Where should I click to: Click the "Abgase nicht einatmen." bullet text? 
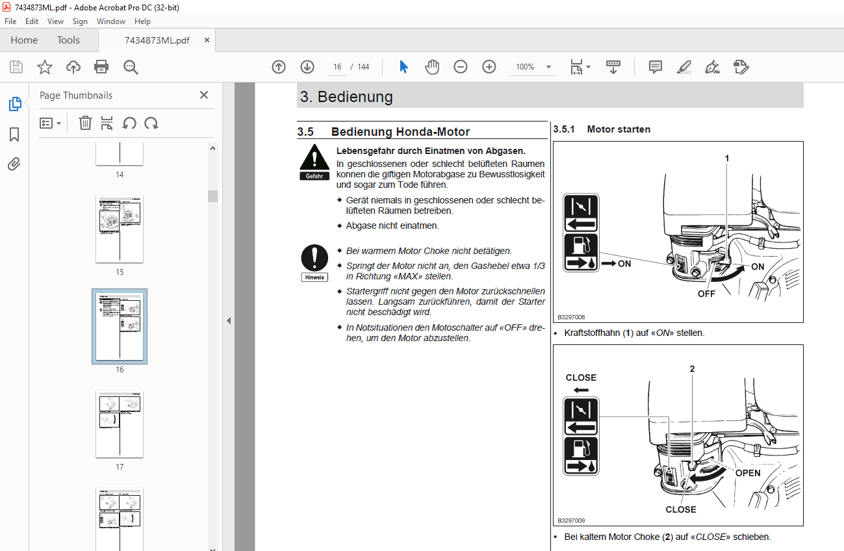tap(392, 225)
